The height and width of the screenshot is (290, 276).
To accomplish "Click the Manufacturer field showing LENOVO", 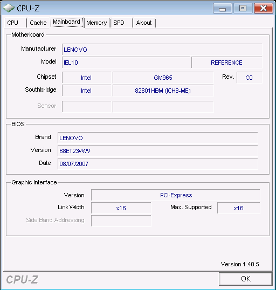I will [x=162, y=50].
